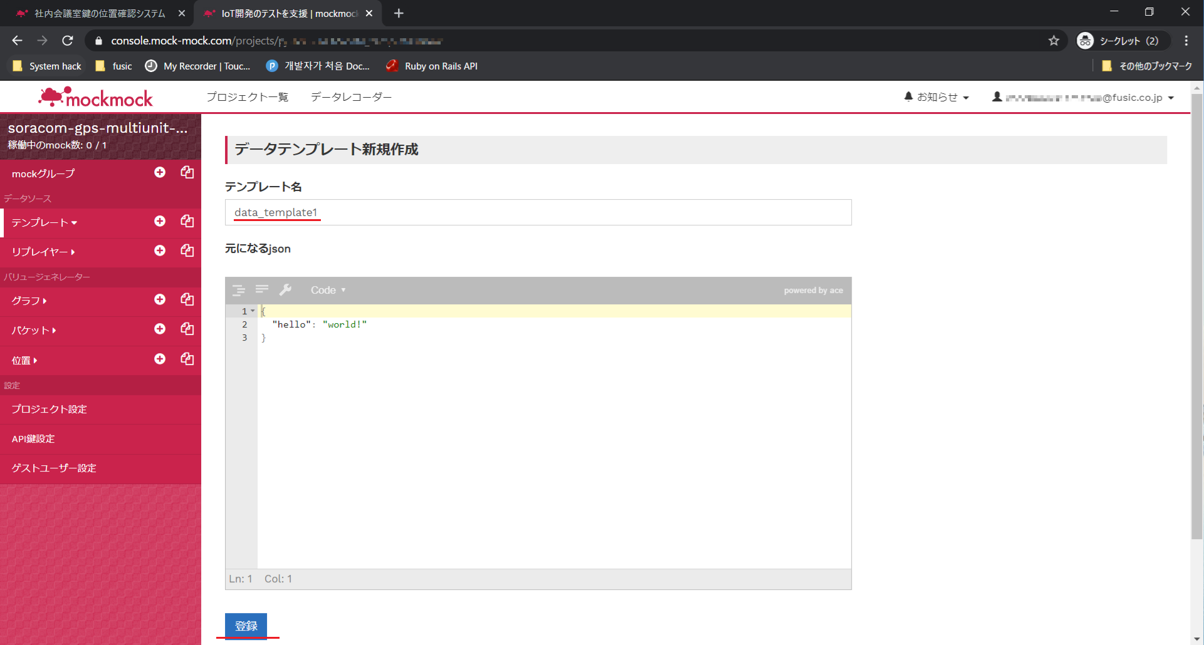Click the copy icon beside グラフ
Viewport: 1204px width, 645px height.
187,299
